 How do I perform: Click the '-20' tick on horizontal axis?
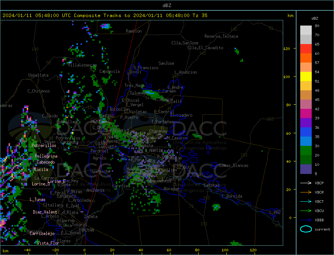pos(55,250)
